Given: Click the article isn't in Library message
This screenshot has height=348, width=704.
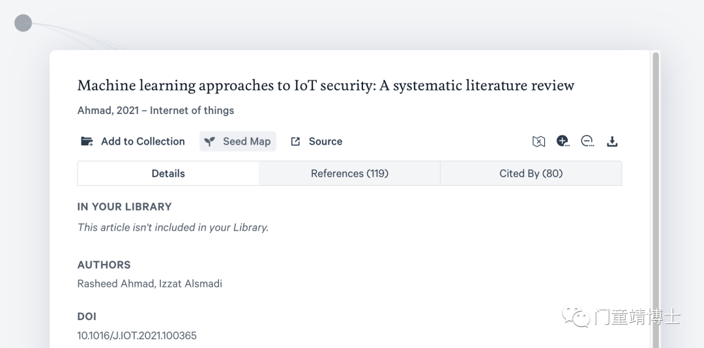Looking at the screenshot, I should click(x=173, y=227).
